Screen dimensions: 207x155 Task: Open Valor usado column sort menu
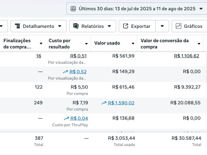133,43
